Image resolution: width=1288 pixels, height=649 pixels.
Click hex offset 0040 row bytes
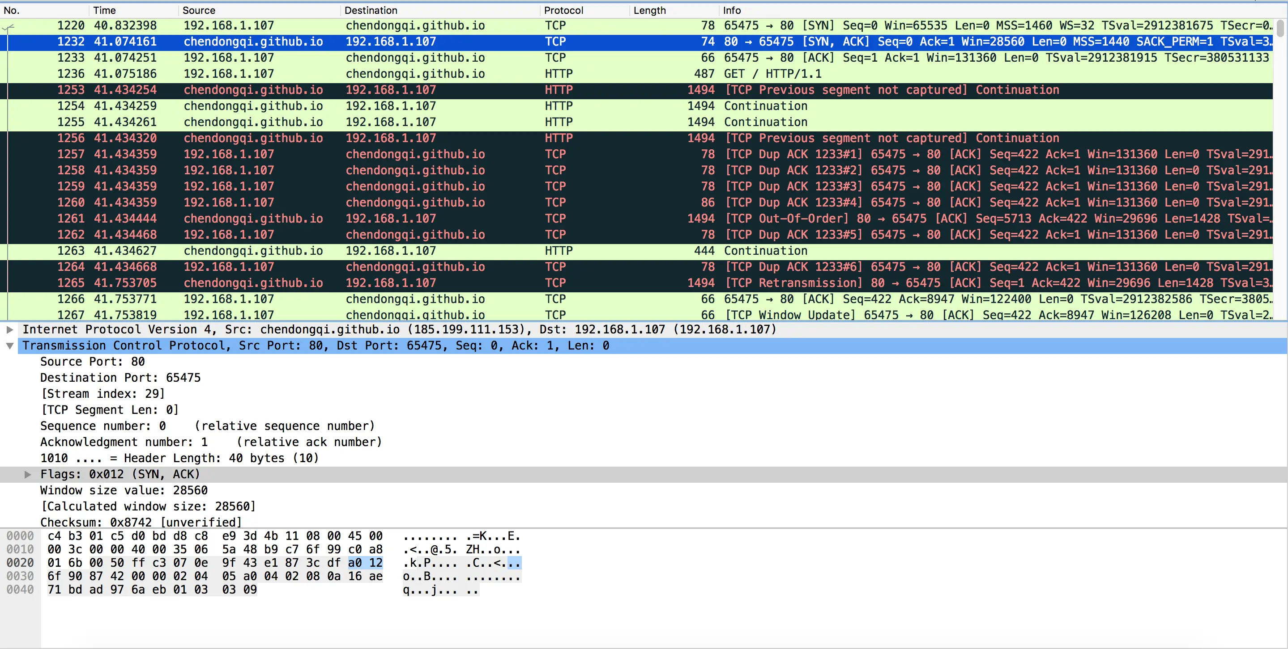coord(152,590)
